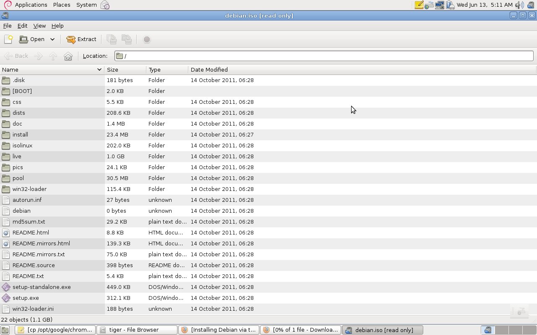Switch to 0% of 1 file Downloads window
Viewport: 537px width, 335px height.
300,330
